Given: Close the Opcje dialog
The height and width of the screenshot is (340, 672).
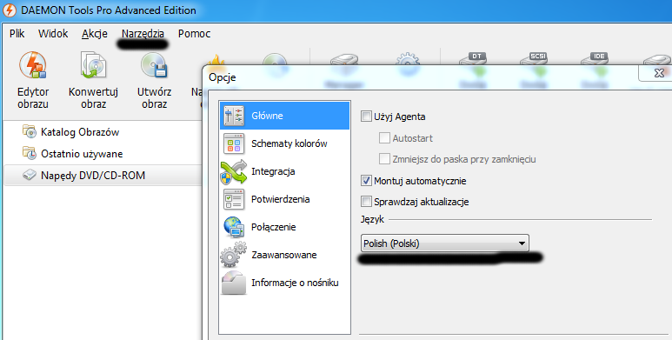Looking at the screenshot, I should tap(659, 73).
